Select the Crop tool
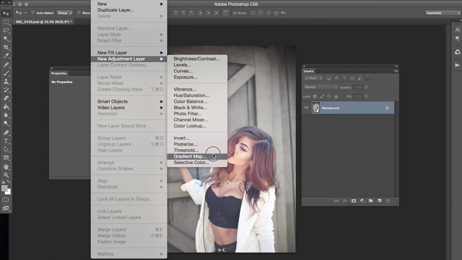The width and height of the screenshot is (462, 260). pyautogui.click(x=6, y=47)
